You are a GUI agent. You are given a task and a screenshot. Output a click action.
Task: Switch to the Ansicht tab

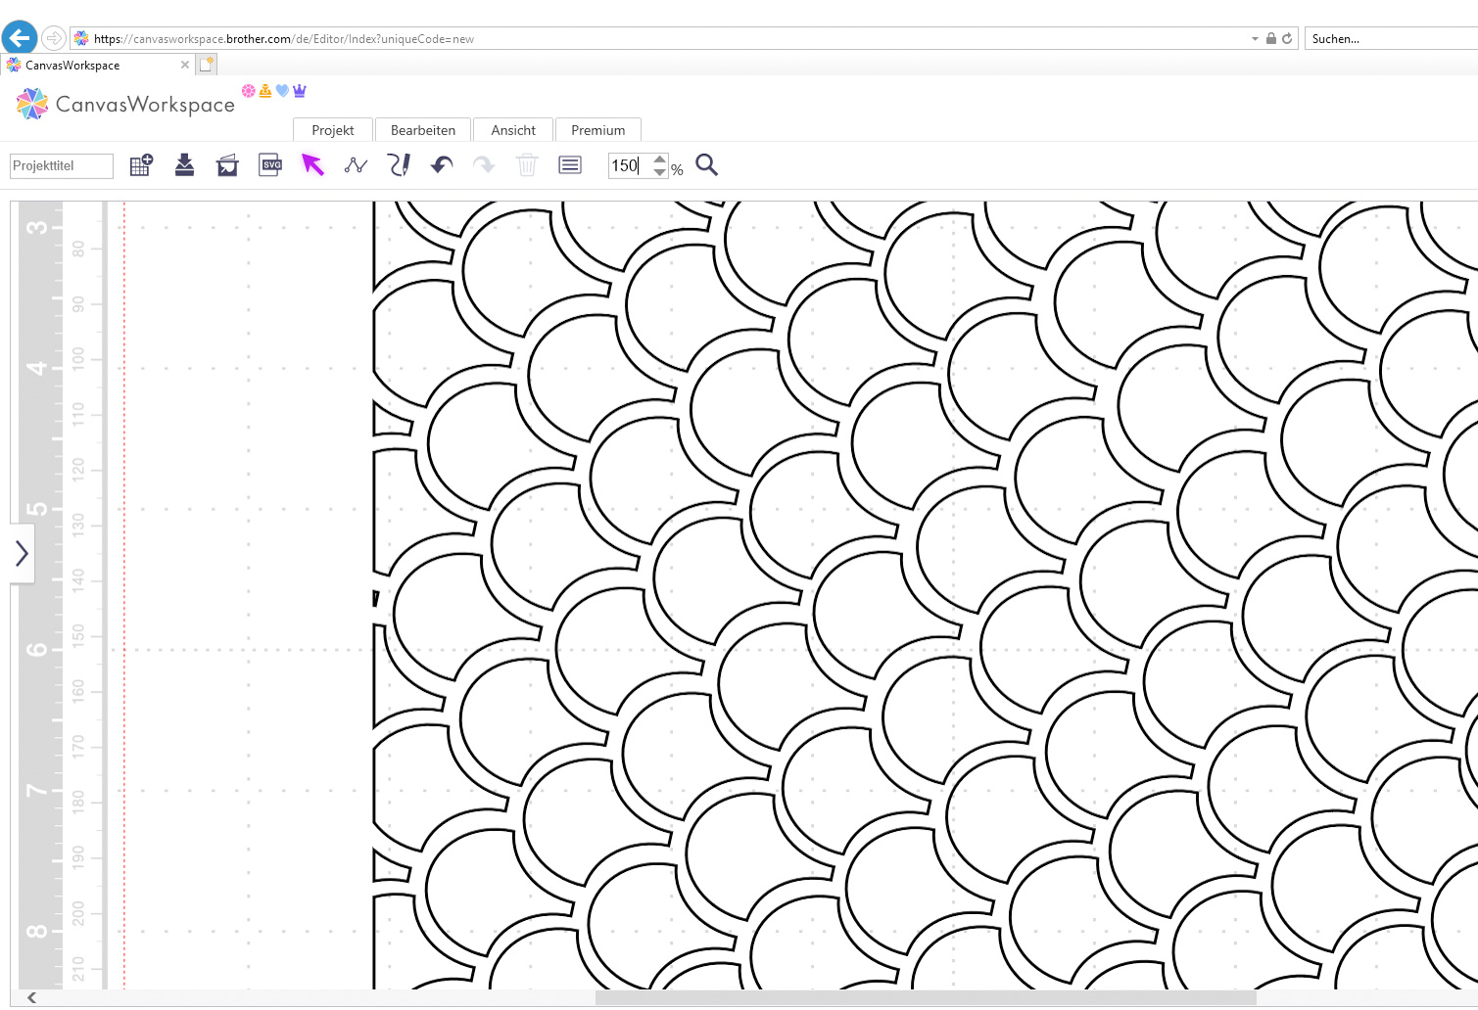513,130
